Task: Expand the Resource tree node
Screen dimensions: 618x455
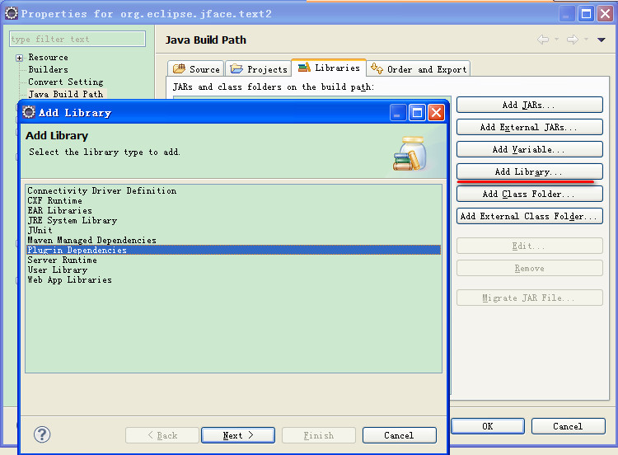Action: pos(19,58)
